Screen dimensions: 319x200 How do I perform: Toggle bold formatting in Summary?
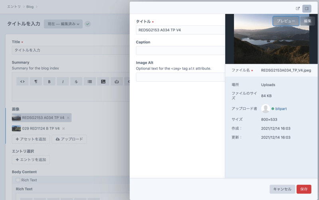(49, 82)
